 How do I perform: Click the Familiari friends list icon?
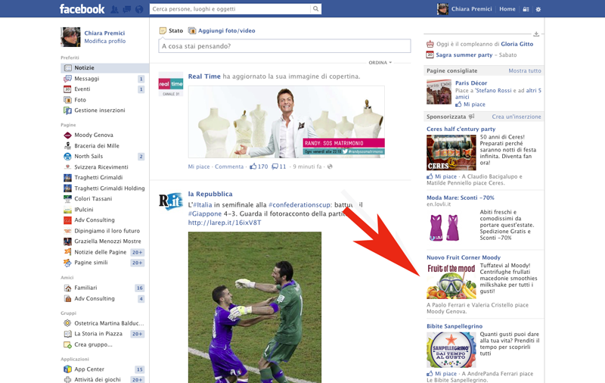[67, 288]
